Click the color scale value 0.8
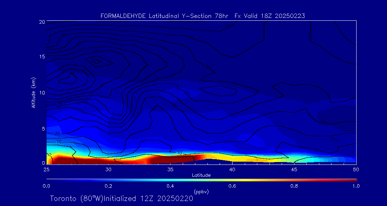Image resolution: width=387 pixels, height=206 pixels. 294,186
